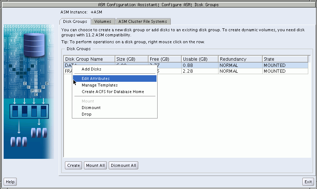This screenshot has width=317, height=189.
Task: Switch to the Volumes tab
Action: point(103,21)
